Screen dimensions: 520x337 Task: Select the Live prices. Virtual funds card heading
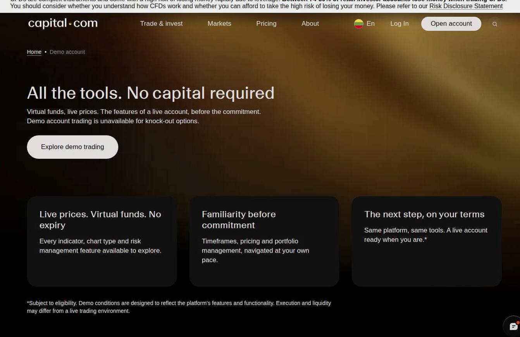100,220
